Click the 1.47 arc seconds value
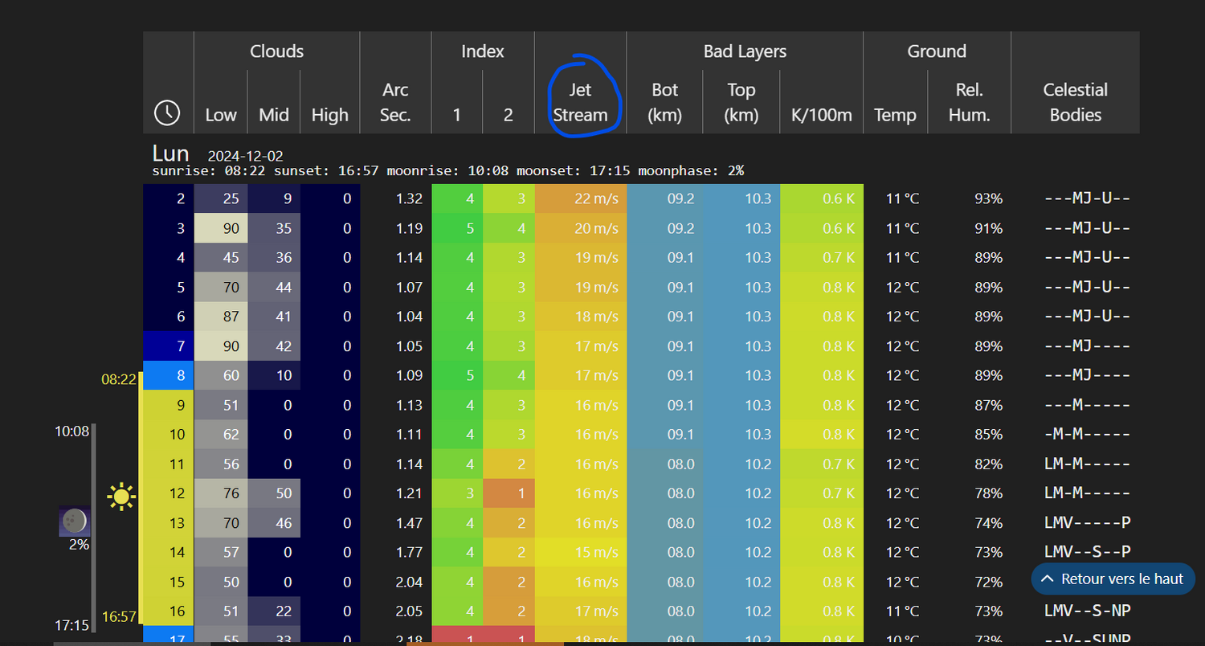The width and height of the screenshot is (1205, 646). click(409, 523)
